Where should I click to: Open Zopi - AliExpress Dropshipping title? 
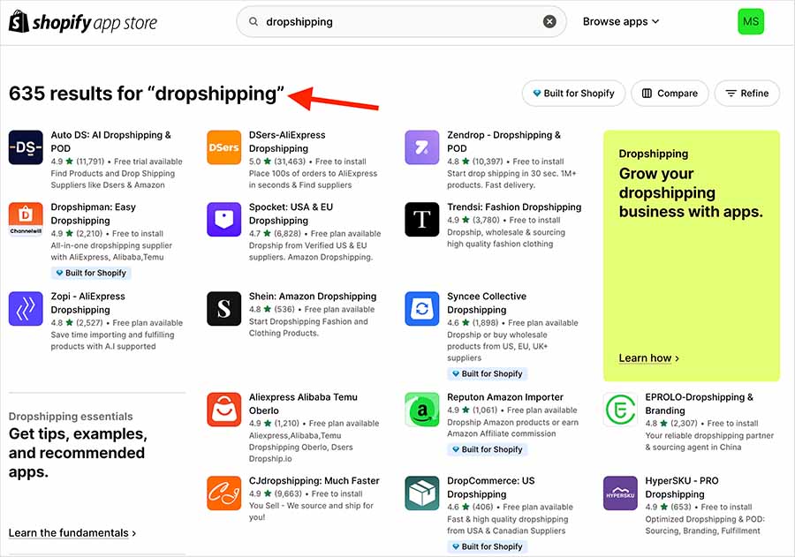point(87,303)
